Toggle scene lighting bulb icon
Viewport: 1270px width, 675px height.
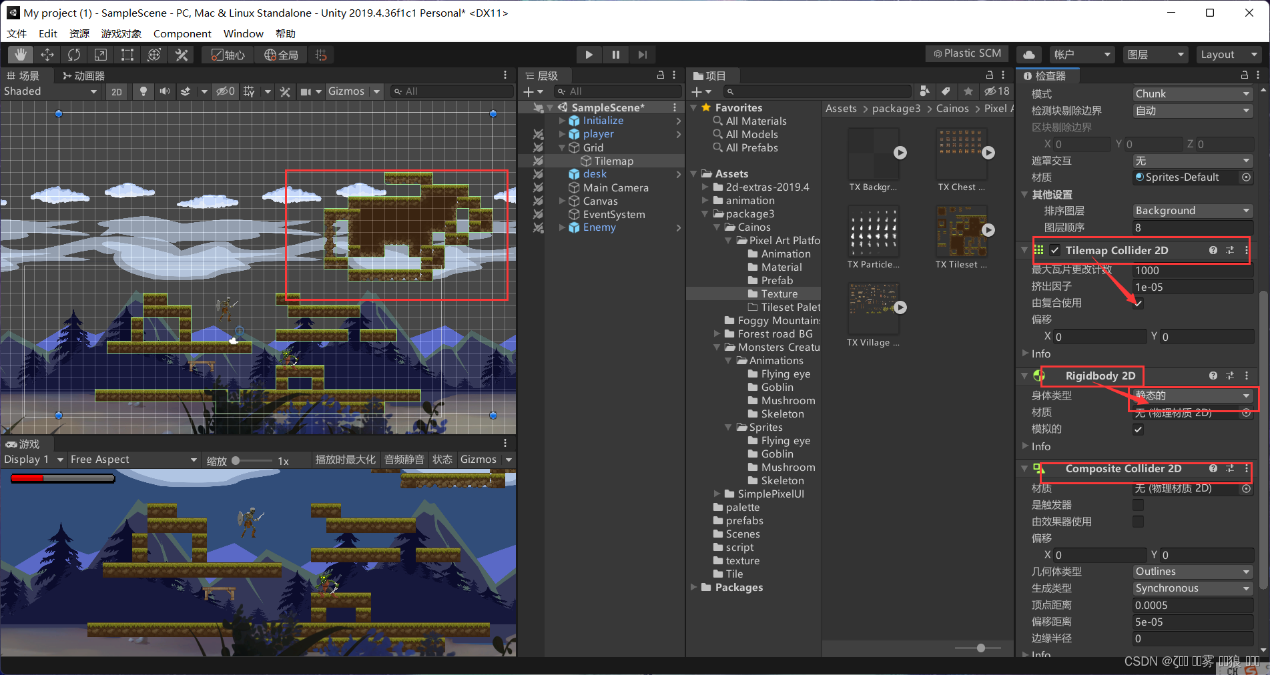143,91
